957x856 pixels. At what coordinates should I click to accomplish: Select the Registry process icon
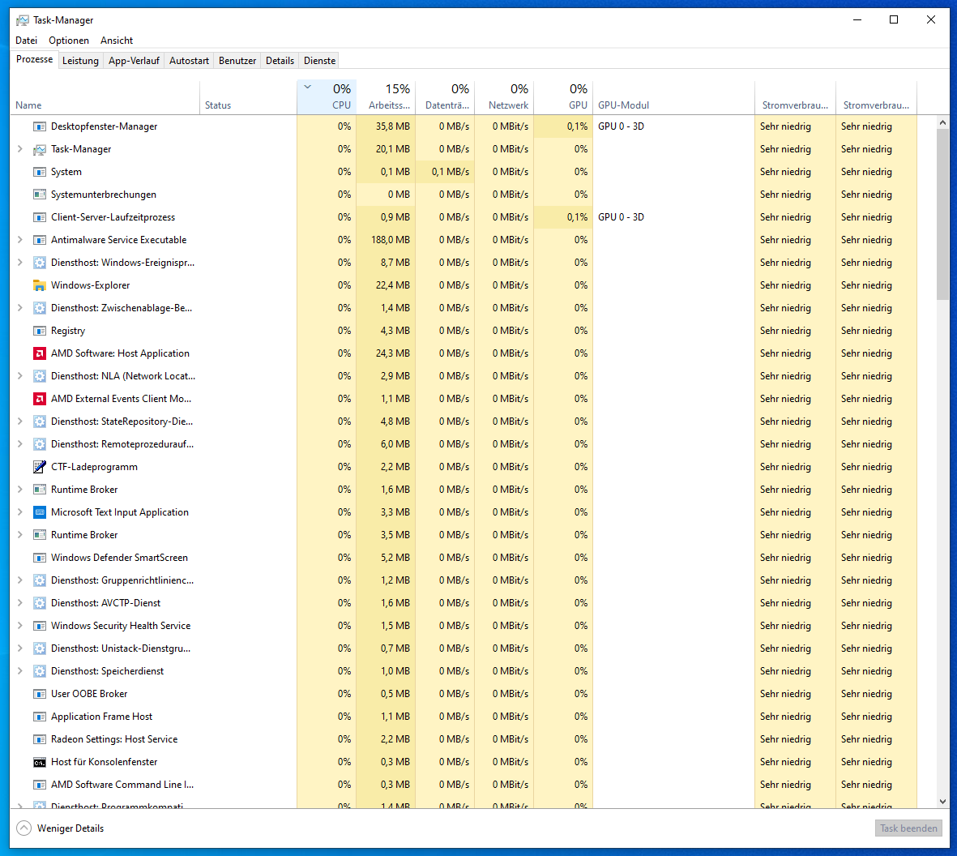[x=39, y=330]
